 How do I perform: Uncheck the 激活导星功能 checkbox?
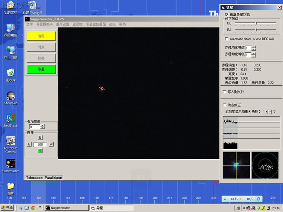click(226, 15)
